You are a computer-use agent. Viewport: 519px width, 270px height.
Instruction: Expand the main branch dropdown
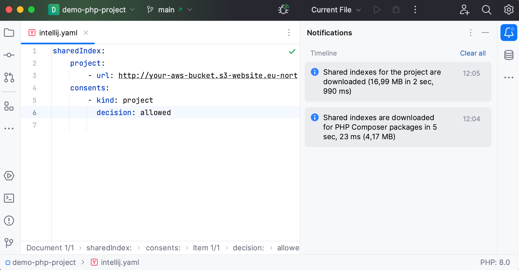click(190, 10)
